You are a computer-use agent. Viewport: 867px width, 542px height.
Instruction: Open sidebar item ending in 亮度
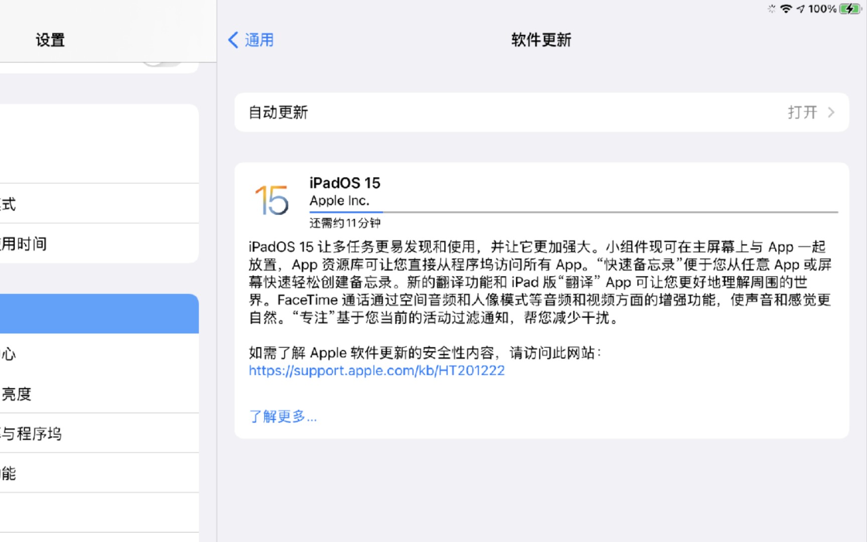coord(99,393)
